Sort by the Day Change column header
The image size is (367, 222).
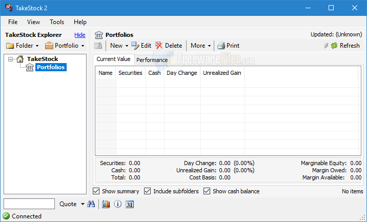pyautogui.click(x=182, y=73)
